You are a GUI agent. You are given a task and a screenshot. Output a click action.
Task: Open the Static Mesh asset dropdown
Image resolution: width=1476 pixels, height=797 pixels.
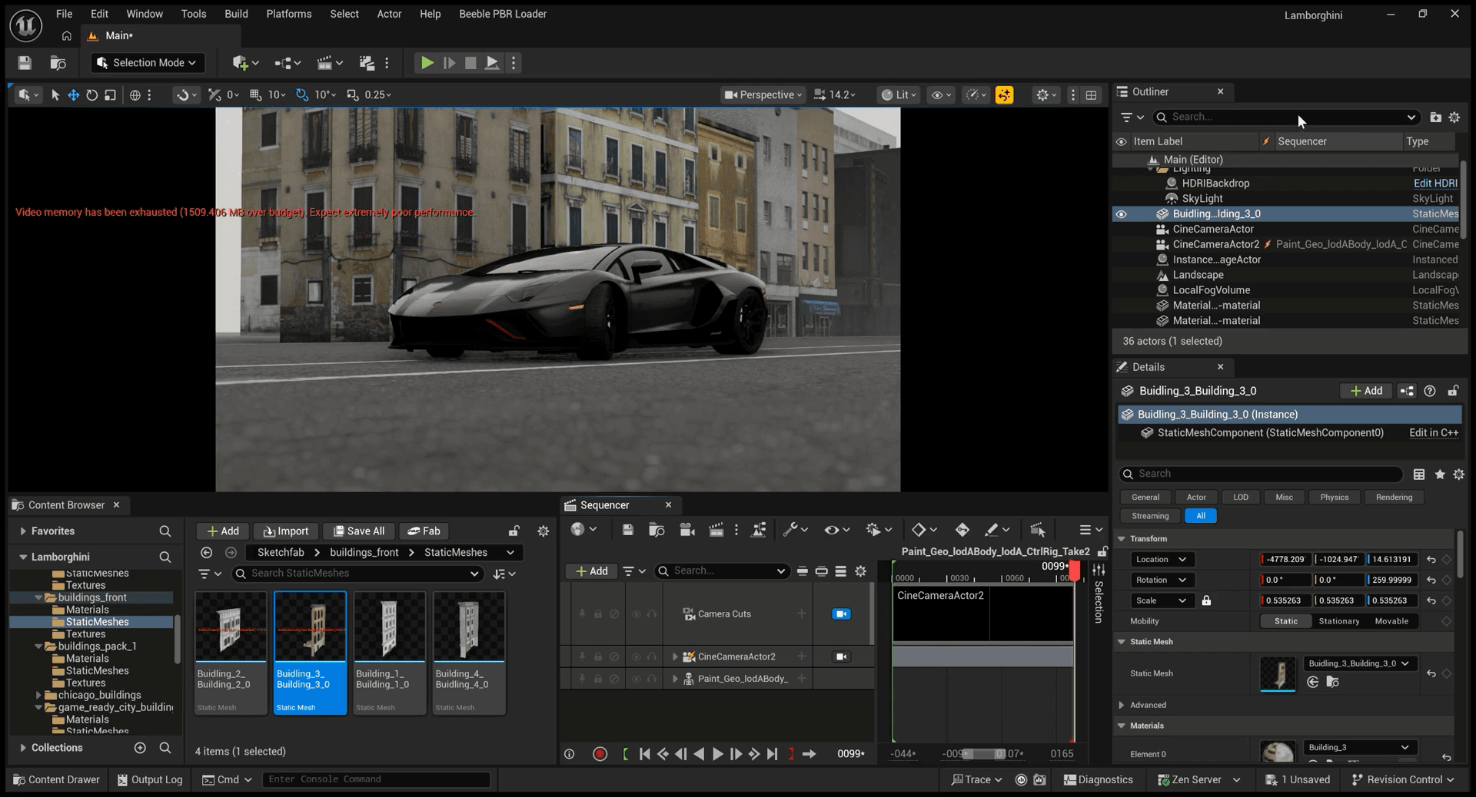[x=1358, y=663]
